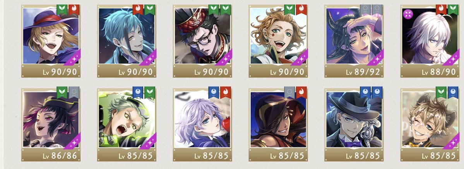Viewport: 464px width, 169px height.
Task: Click the green flora icon on witch-hat card
Action: tap(62, 9)
